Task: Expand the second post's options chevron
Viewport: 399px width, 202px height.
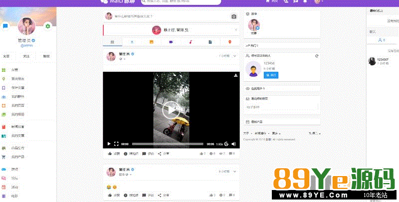Action: coord(235,171)
